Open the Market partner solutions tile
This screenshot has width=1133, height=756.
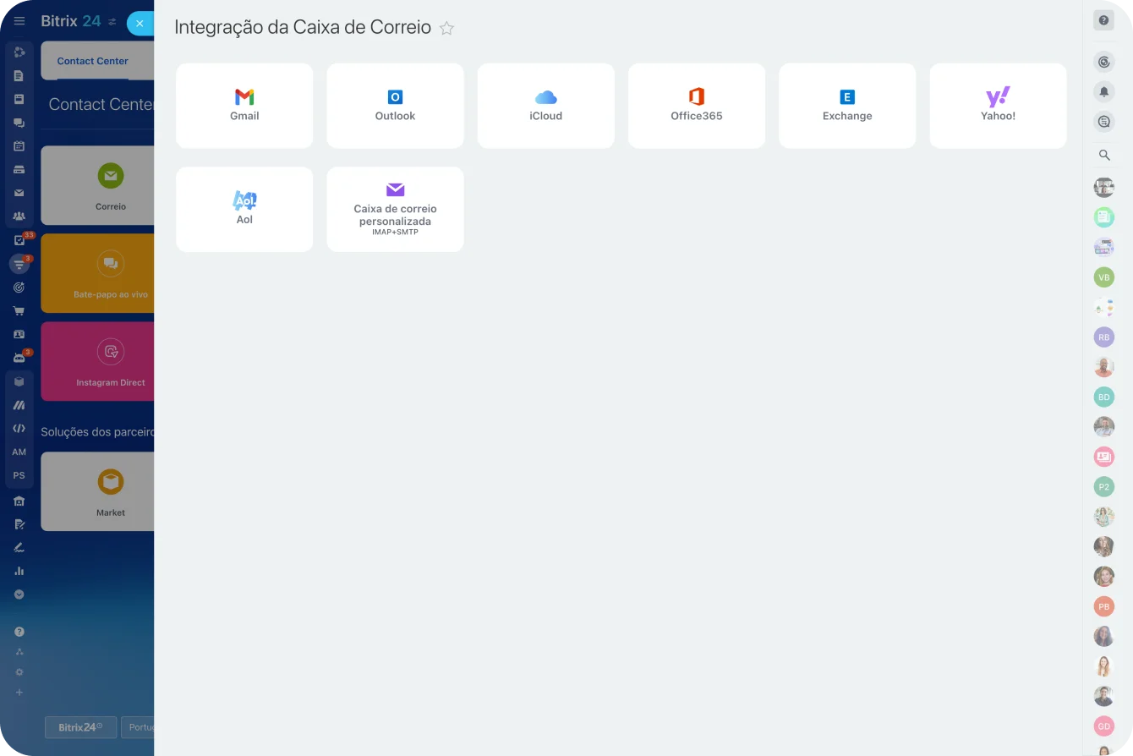pos(98,491)
